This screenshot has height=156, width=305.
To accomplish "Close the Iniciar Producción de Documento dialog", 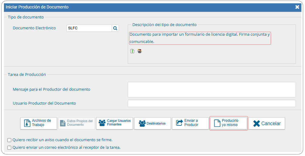I will tap(297, 7).
